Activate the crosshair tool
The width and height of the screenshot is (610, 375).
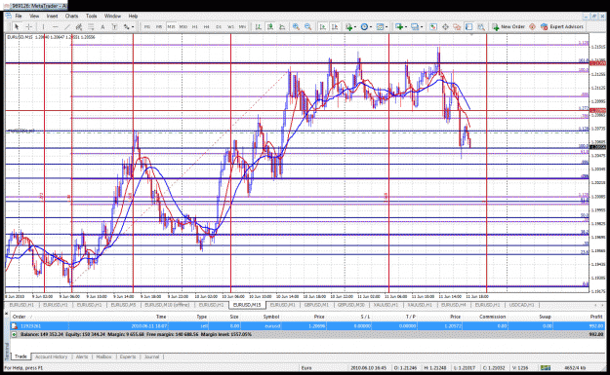point(28,27)
